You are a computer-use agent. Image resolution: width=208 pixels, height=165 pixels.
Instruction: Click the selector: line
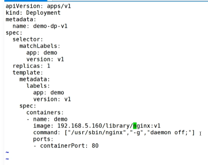(28, 39)
